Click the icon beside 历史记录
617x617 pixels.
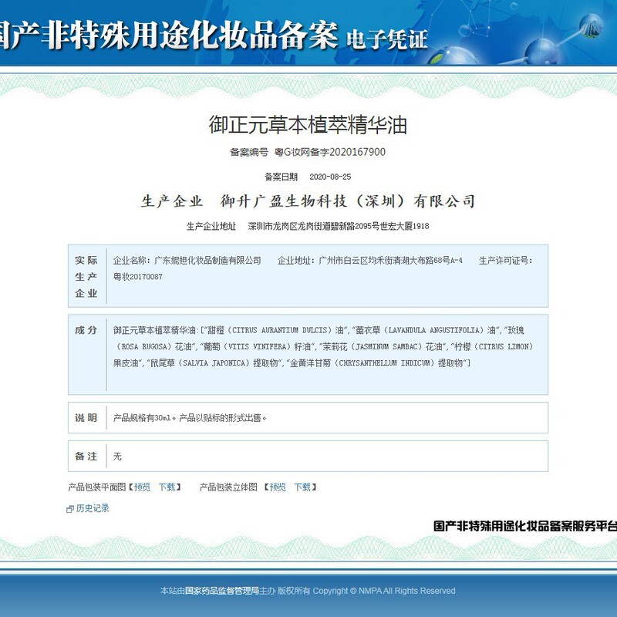point(70,509)
